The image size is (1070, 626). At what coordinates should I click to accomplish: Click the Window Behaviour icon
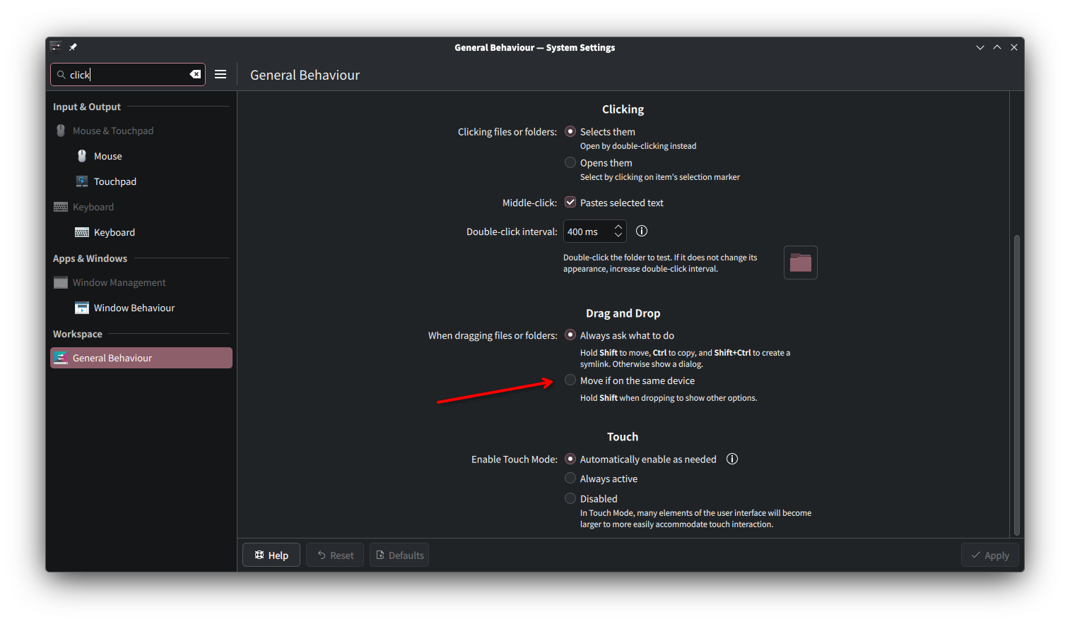pyautogui.click(x=82, y=308)
